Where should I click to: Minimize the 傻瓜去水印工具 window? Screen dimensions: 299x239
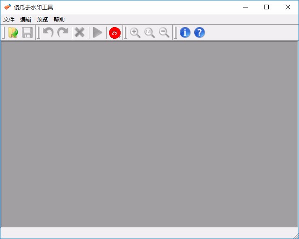(245, 7)
